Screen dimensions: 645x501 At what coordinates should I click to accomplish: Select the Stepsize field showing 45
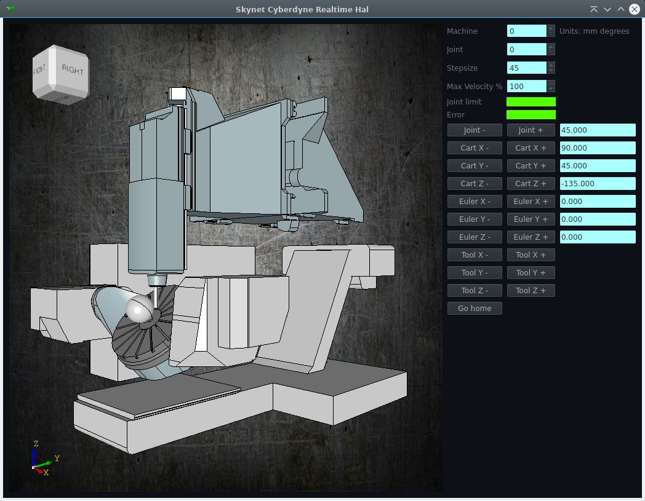(527, 68)
